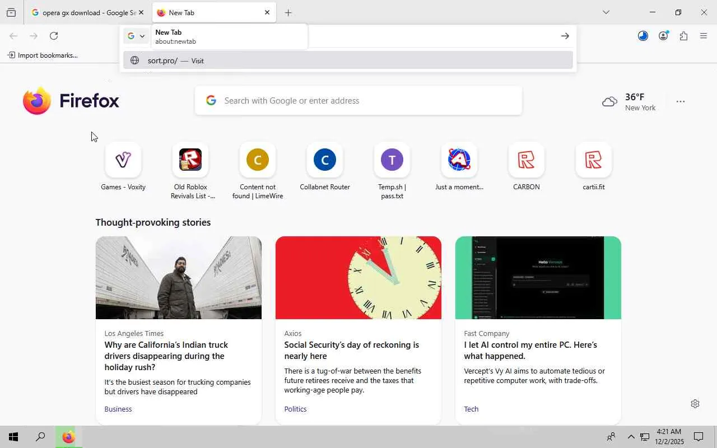Image resolution: width=717 pixels, height=448 pixels.
Task: Select sort.pro/ Visit suggestion
Action: [x=348, y=60]
